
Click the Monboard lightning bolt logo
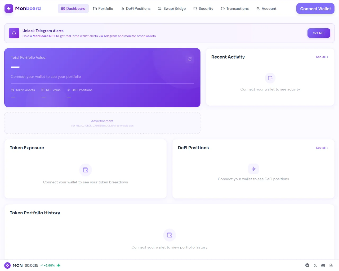(9, 8)
